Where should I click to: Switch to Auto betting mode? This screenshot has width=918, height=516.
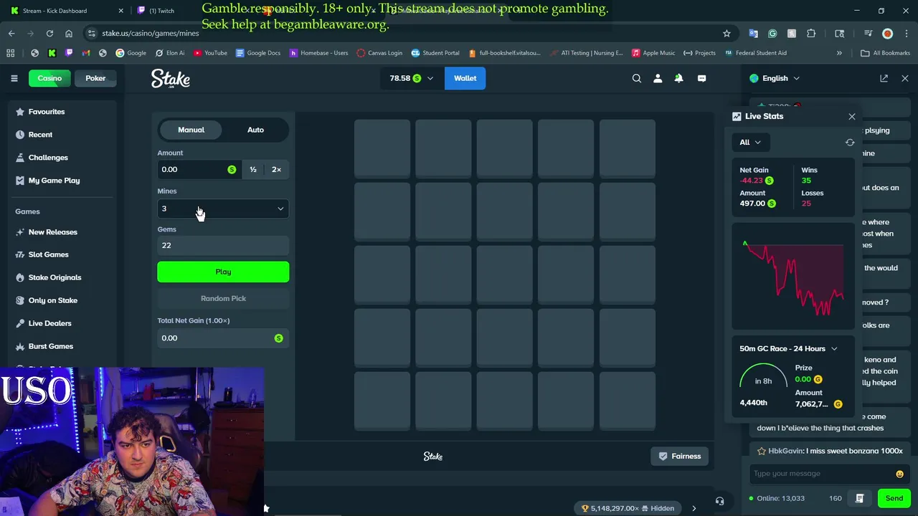click(255, 130)
